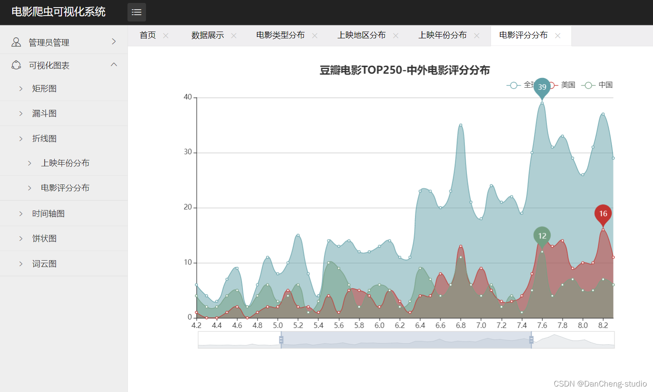Viewport: 653px width, 392px height.
Task: Switch to 电影类型分布 tab
Action: (280, 35)
